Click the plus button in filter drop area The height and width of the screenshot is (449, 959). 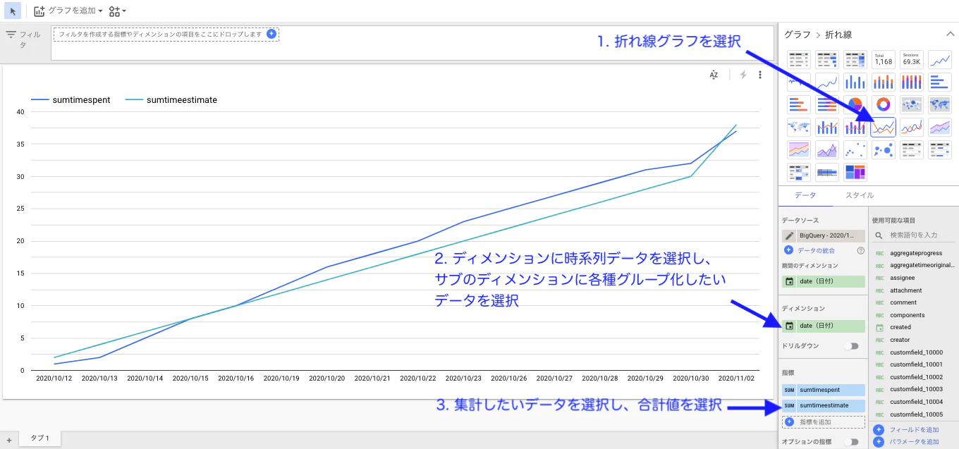[271, 34]
